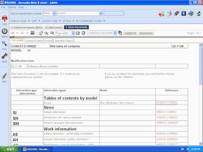Open the AS00.01-Z-0999ZZ reference link
The height and width of the screenshot is (152, 203).
pyautogui.click(x=167, y=134)
